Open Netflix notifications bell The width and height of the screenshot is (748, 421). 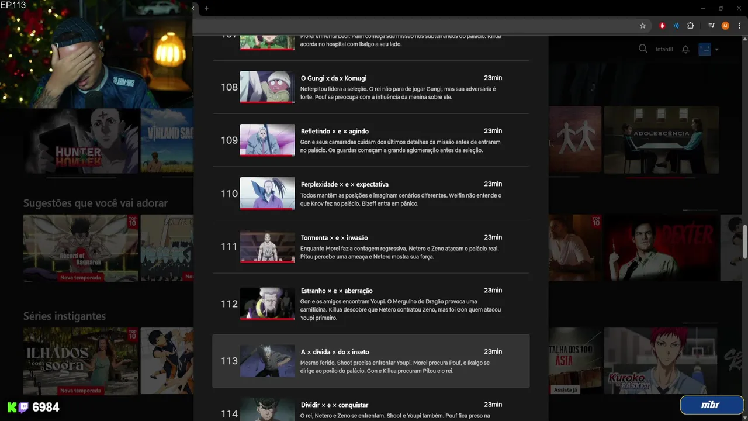(685, 49)
